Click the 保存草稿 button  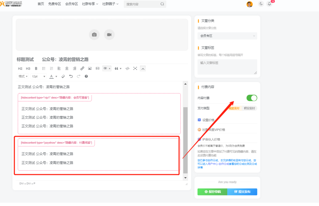coord(212,192)
